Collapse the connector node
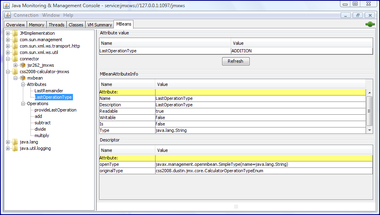 click(x=8, y=59)
